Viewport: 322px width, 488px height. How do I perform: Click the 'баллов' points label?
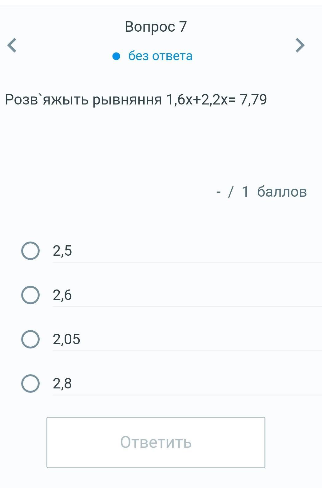[282, 191]
